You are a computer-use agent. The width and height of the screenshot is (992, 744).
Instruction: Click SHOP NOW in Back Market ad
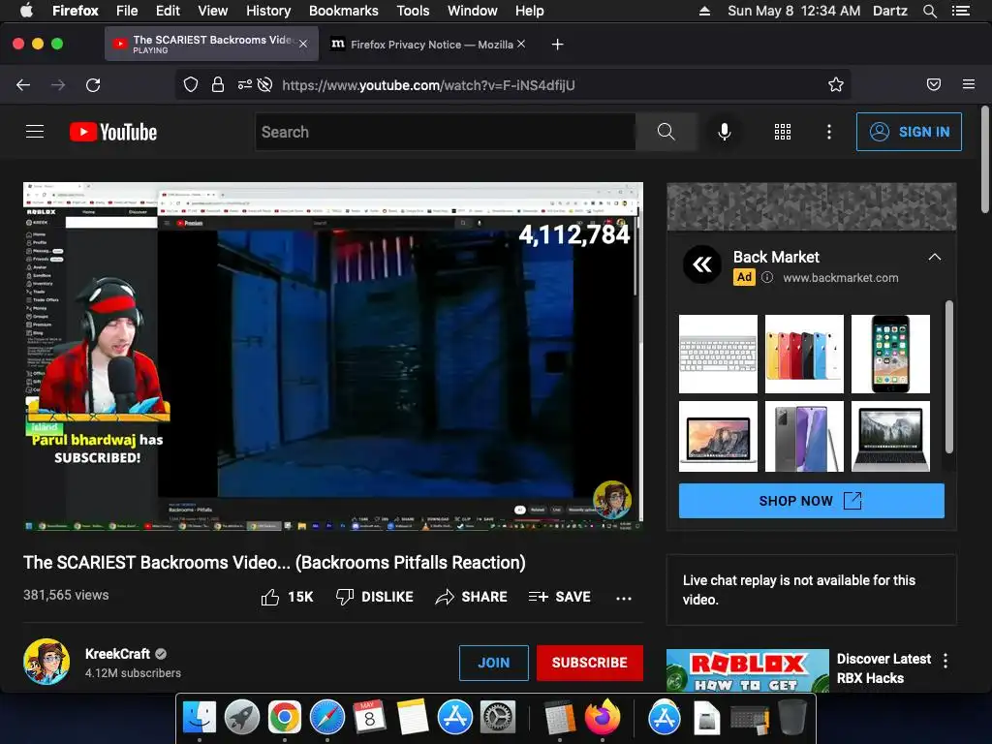tap(811, 501)
